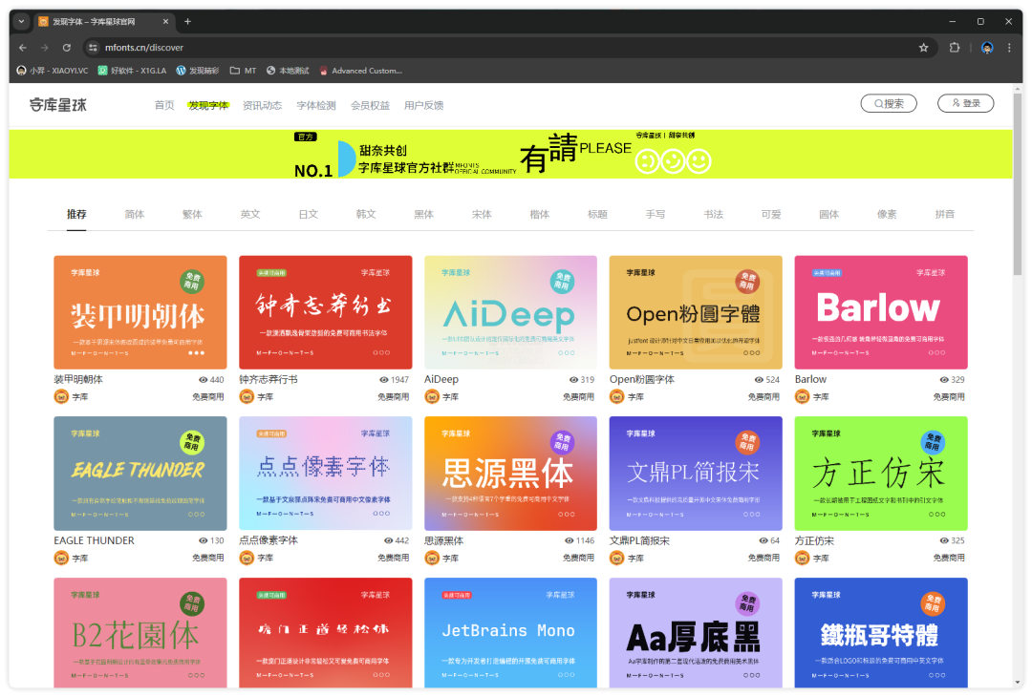Close the 发现字体 browser tab
1032x697 pixels.
[x=165, y=22]
